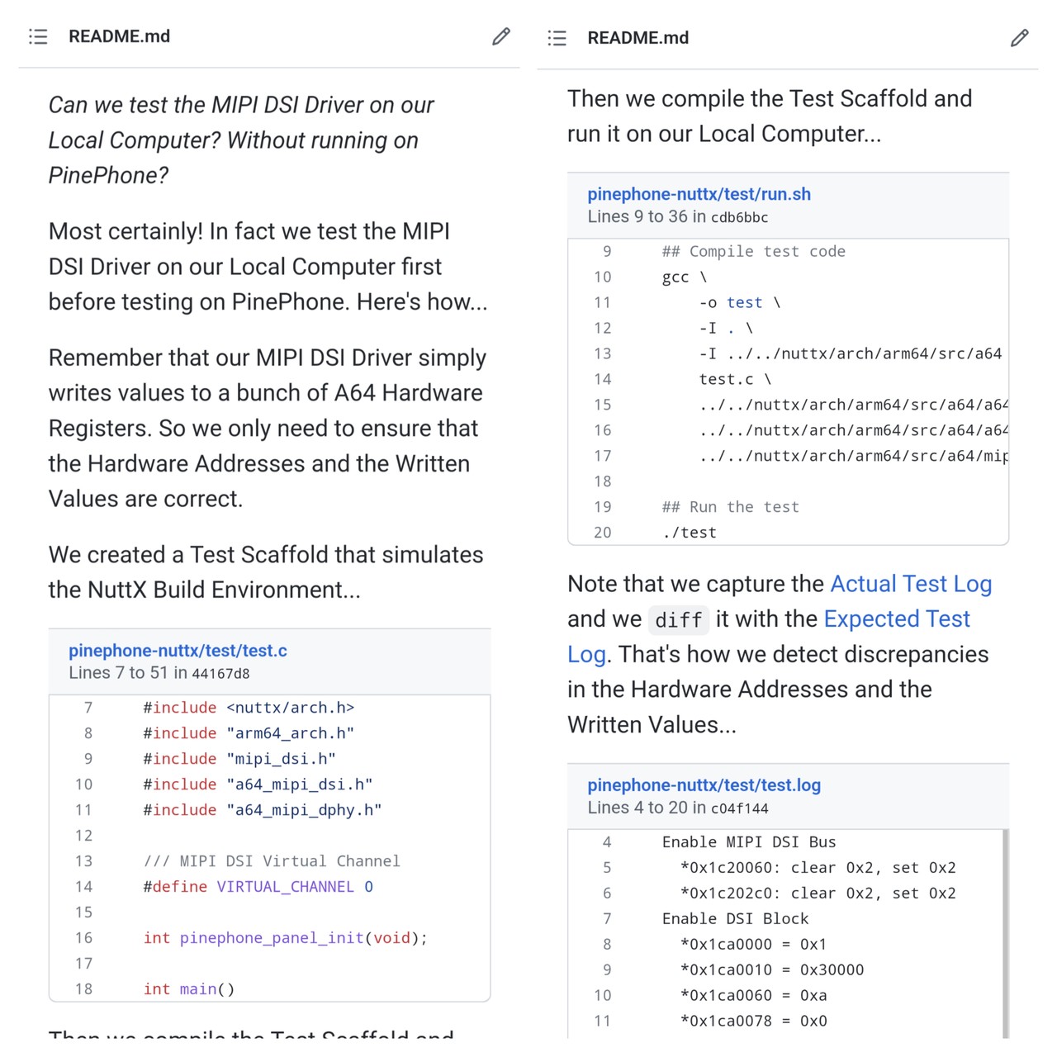Click the right pane README.md title
Screen dimensions: 1057x1057
[x=638, y=38]
